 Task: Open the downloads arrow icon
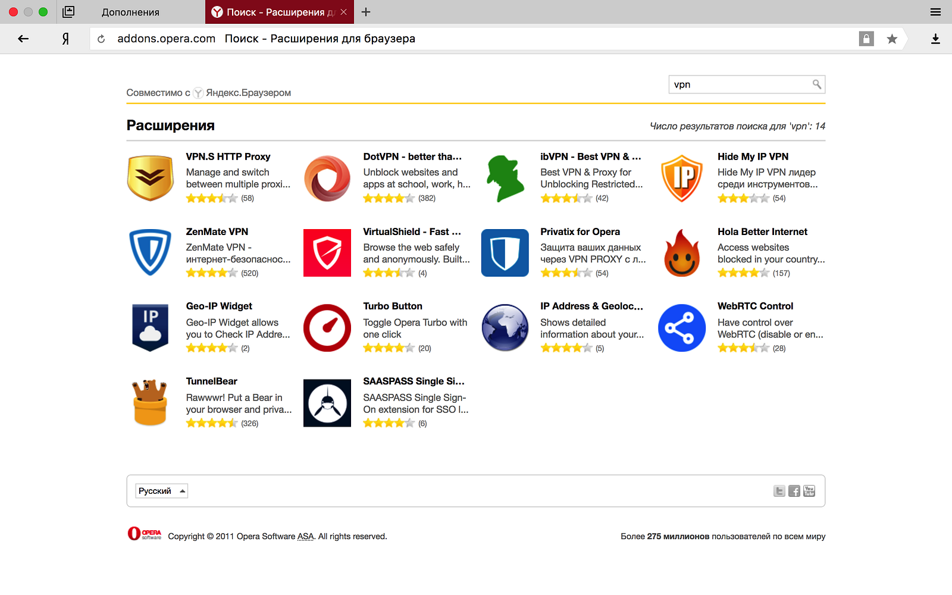point(935,39)
